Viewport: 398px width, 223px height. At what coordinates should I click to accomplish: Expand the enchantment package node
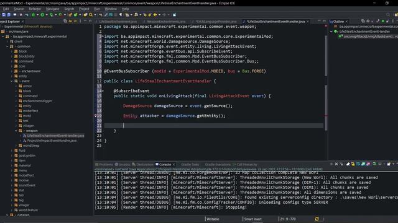(12, 71)
